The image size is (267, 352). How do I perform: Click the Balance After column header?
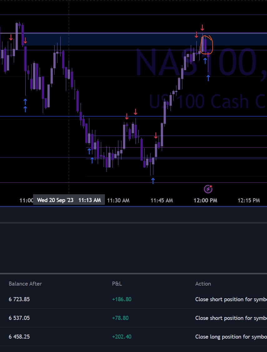click(x=25, y=284)
